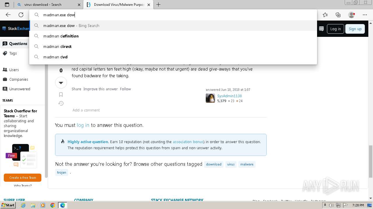
Task: Open association bonus link
Action: coord(188,142)
